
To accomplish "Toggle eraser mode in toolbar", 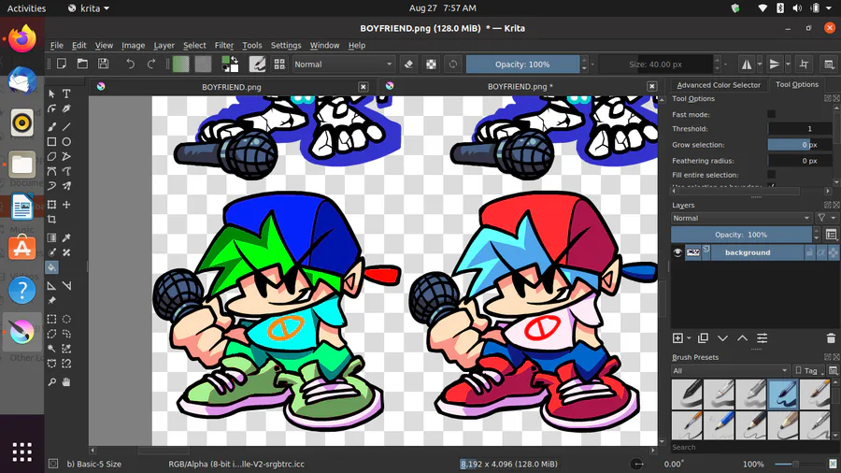I will point(408,64).
